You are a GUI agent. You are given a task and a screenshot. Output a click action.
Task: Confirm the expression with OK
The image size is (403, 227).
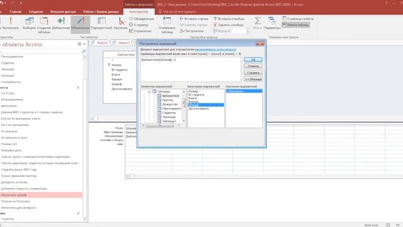253,60
